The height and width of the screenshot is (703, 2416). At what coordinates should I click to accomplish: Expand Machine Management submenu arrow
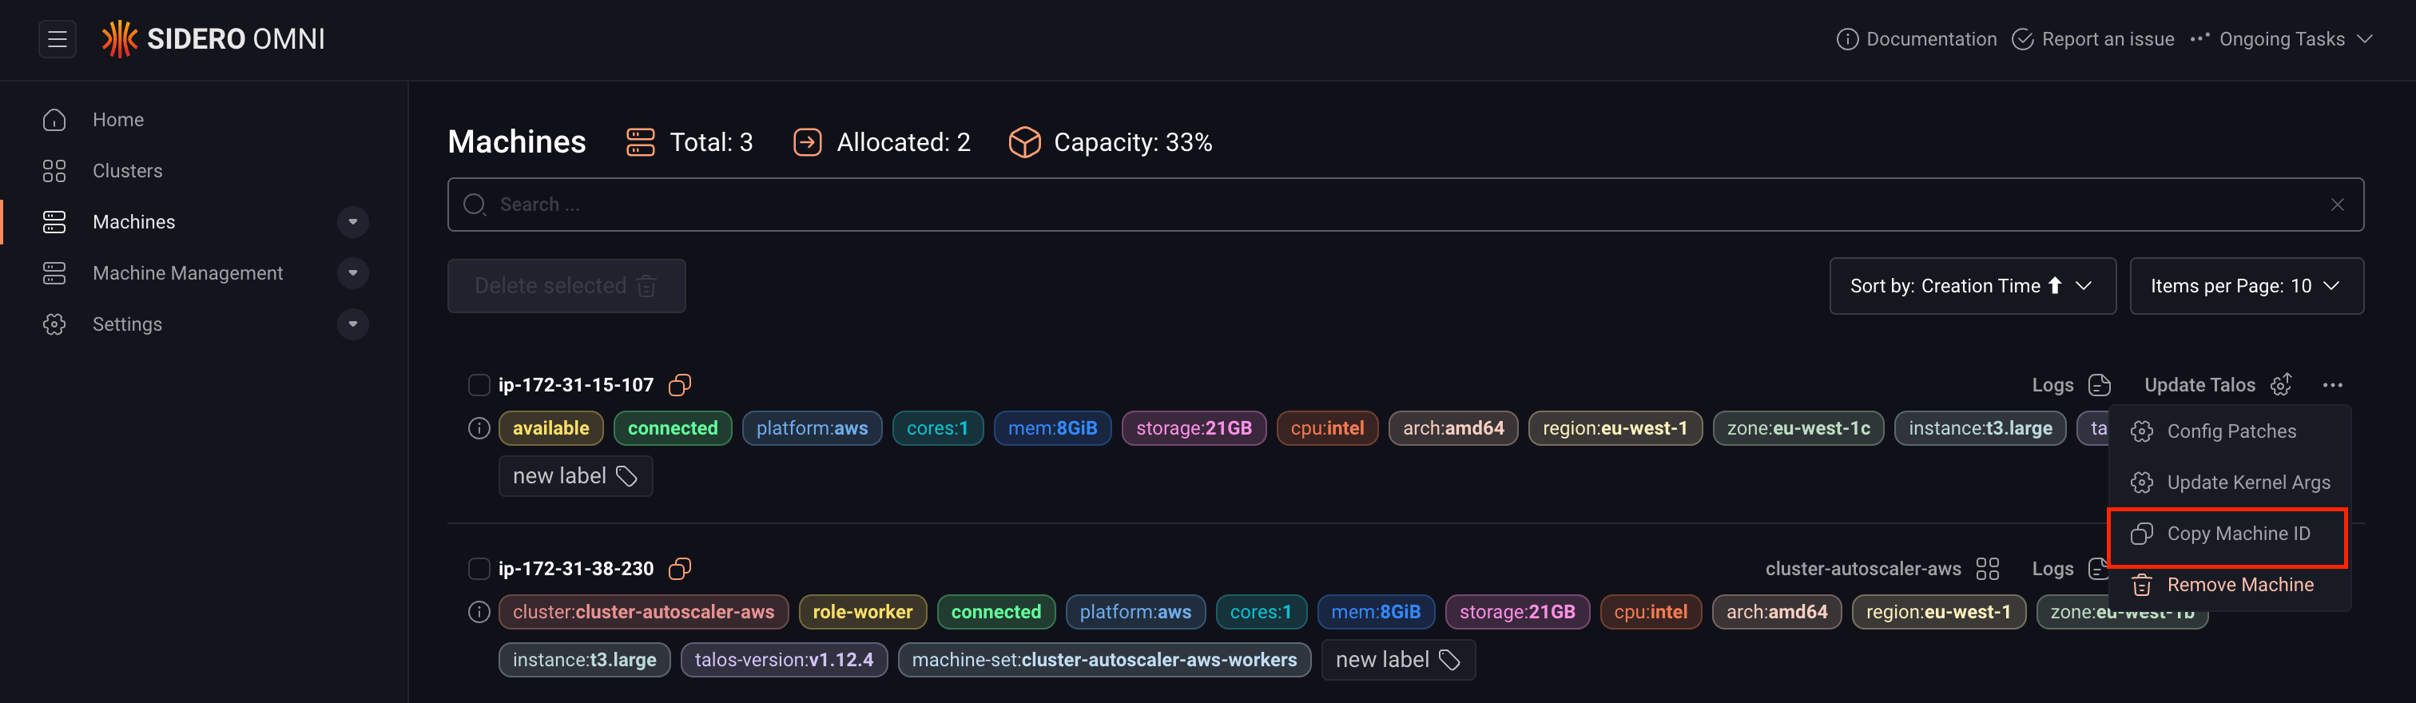(352, 272)
